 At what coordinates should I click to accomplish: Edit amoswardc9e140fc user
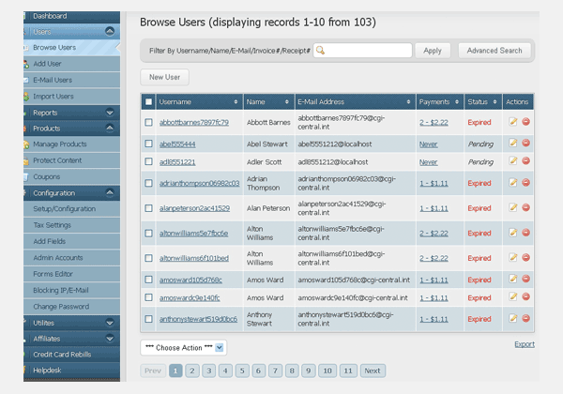tap(513, 296)
